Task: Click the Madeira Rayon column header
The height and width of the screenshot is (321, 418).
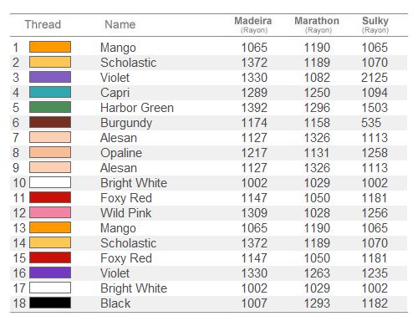Action: tap(253, 25)
